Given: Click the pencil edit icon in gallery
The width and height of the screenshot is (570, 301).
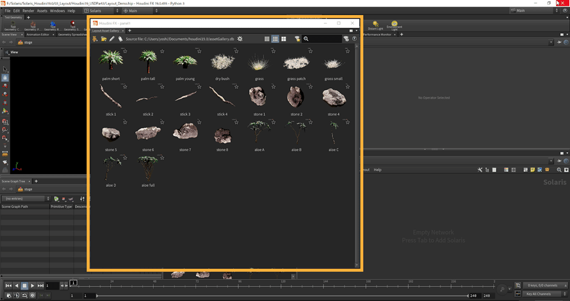Looking at the screenshot, I should 111,39.
